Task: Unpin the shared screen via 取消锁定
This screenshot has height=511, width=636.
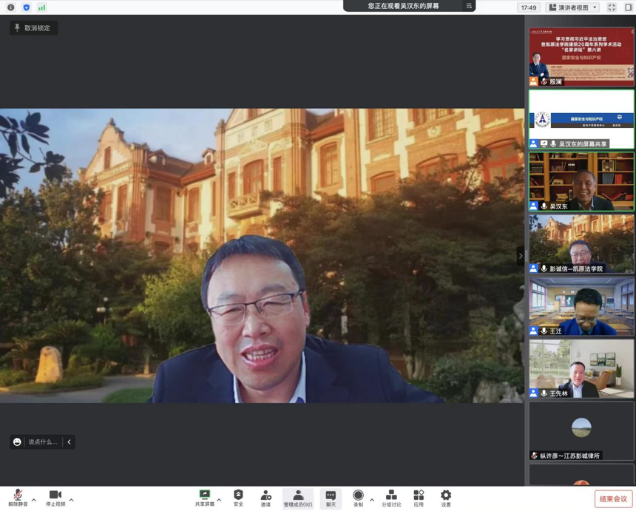Action: [x=35, y=27]
